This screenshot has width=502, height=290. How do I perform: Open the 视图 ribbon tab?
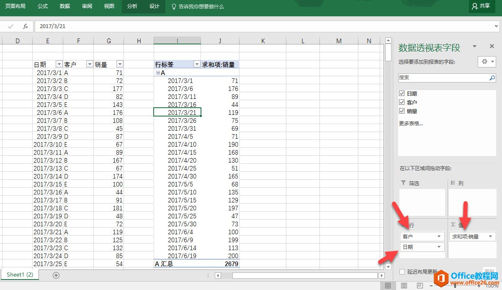click(x=109, y=6)
